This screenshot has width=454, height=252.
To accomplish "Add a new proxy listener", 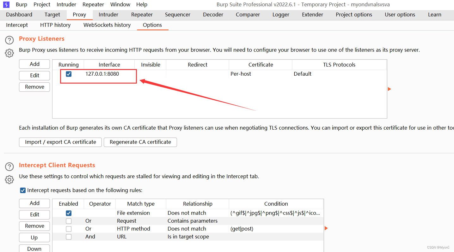I will tap(34, 64).
